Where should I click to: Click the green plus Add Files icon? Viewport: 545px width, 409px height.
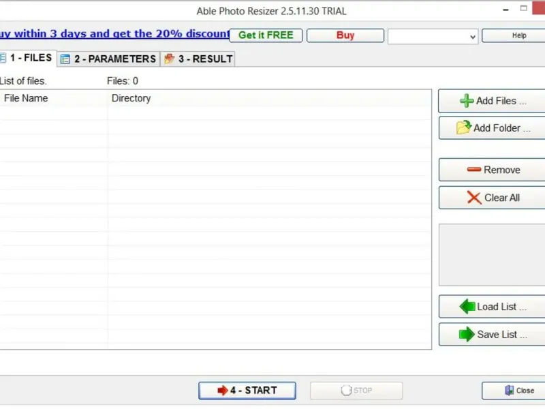pos(467,101)
